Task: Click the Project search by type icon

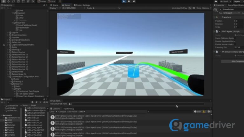Action: pos(32,102)
